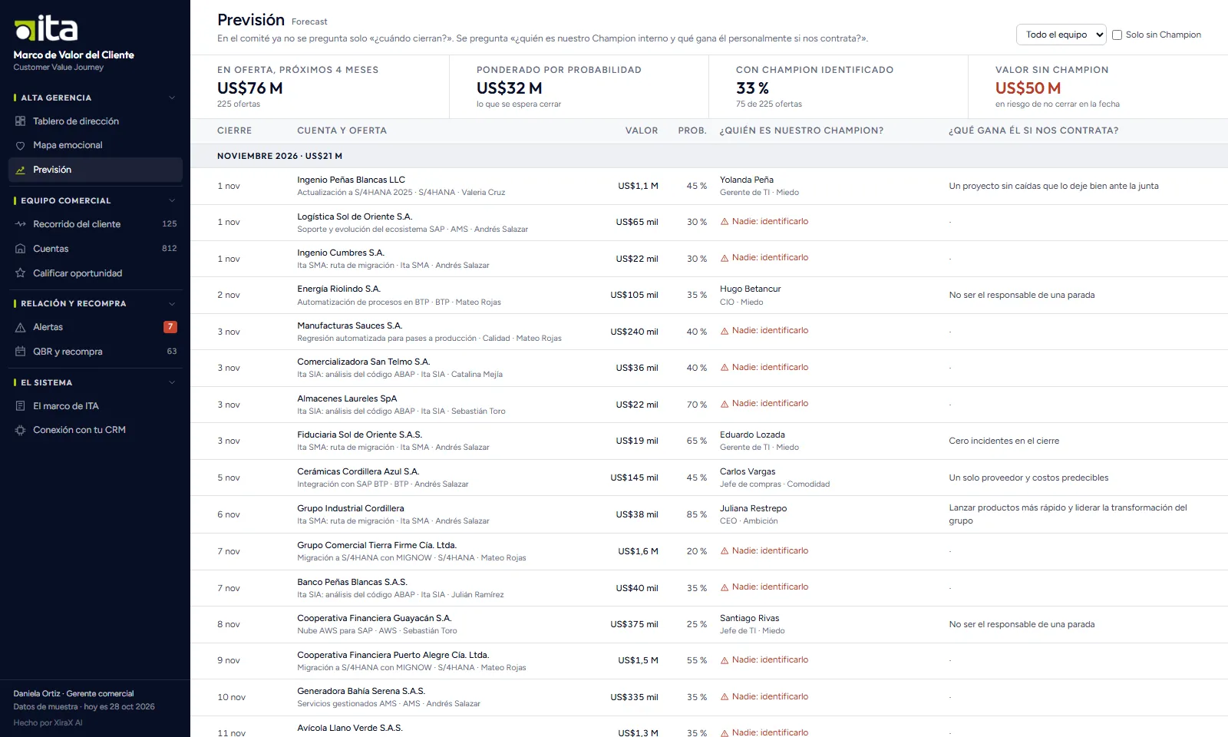This screenshot has width=1228, height=737.
Task: Open the Cuentas menu item
Action: tap(95, 249)
